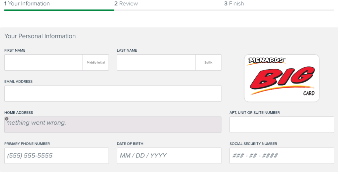Go to step 3 Finish
This screenshot has width=340, height=176.
pyautogui.click(x=234, y=4)
